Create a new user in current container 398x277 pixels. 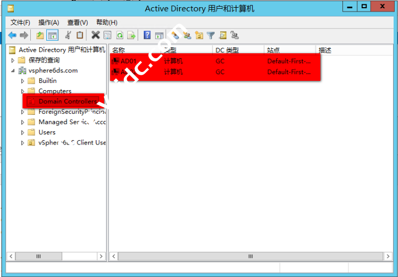(175, 35)
